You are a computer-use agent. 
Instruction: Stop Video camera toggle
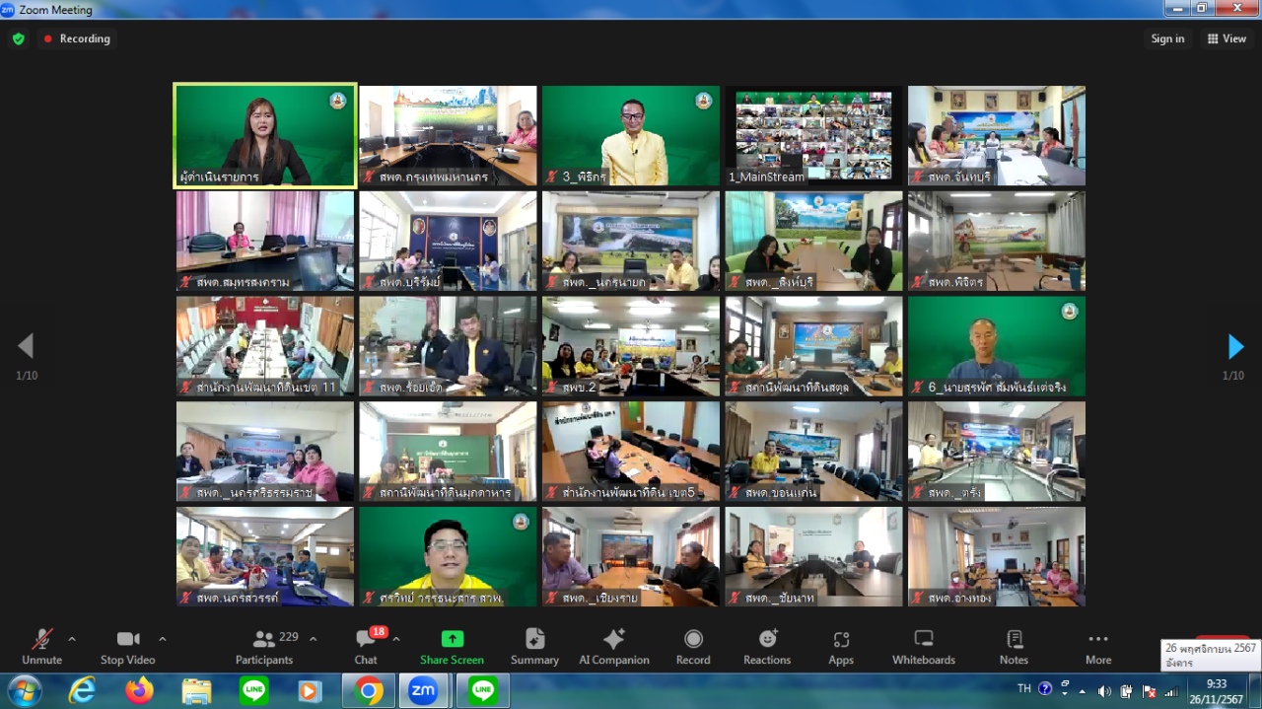pyautogui.click(x=127, y=646)
